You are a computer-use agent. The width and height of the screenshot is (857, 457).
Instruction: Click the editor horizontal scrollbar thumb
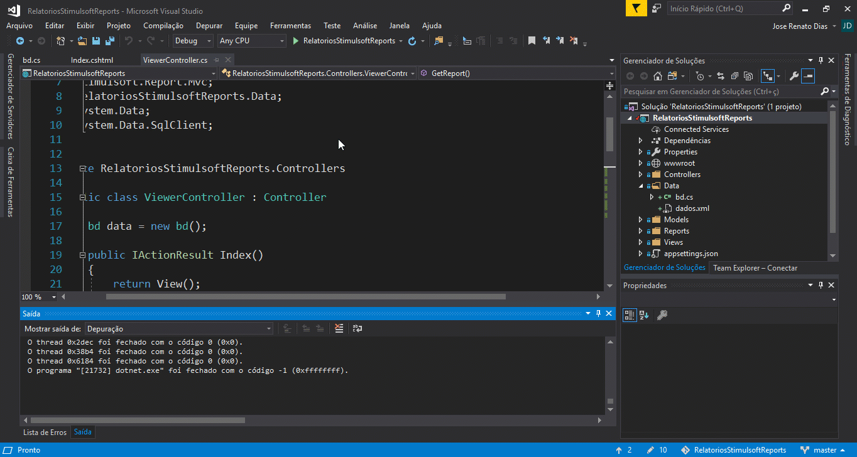[x=305, y=297]
